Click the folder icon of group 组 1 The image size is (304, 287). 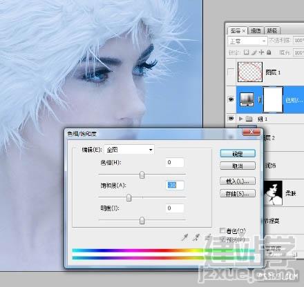249,119
